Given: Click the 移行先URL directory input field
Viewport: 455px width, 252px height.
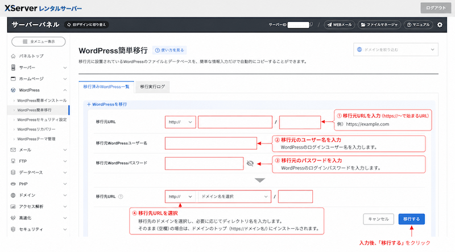Looking at the screenshot, I should [x=295, y=197].
